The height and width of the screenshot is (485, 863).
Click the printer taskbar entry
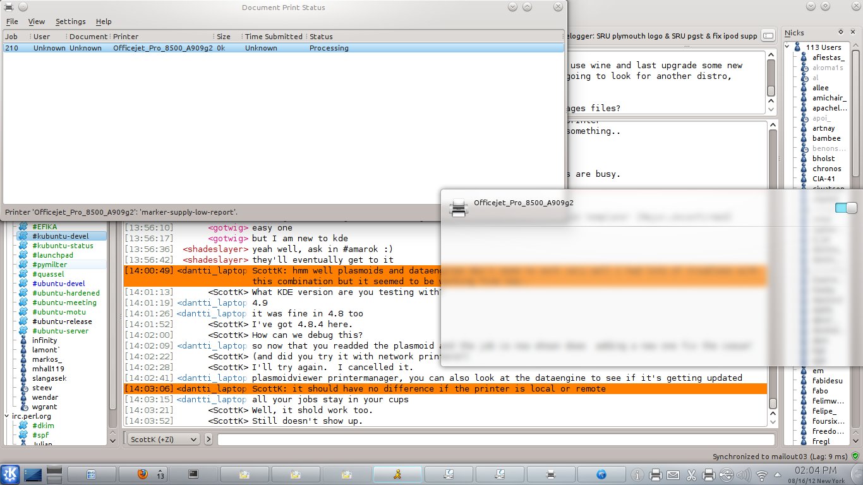(551, 474)
